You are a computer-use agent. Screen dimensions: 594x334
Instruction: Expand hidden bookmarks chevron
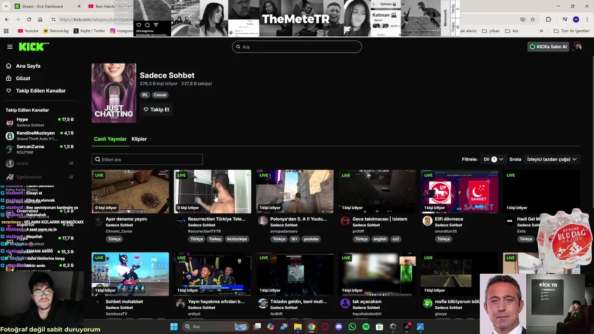541,31
